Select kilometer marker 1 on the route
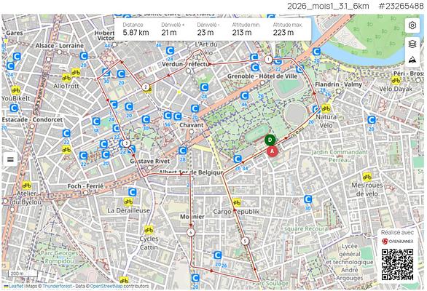Viewport: 427px width, 291px height. coord(268,59)
